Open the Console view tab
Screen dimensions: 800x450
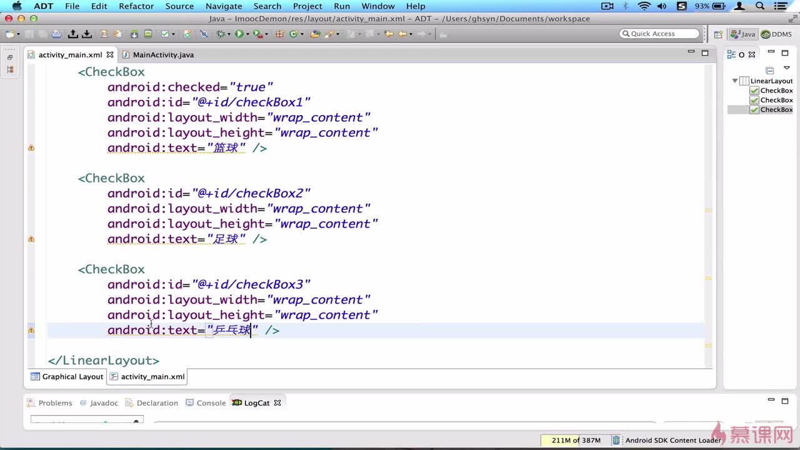coord(206,403)
